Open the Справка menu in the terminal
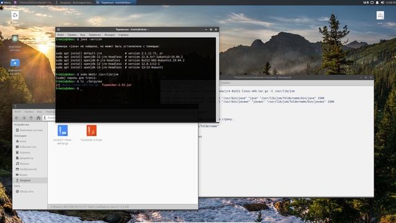Viewport: 396px width, 223px height. click(124, 35)
